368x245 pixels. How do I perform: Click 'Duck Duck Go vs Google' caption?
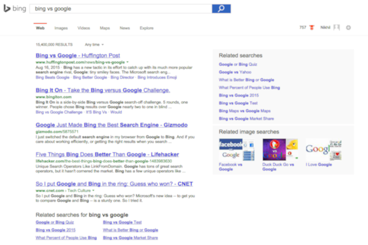(278, 167)
